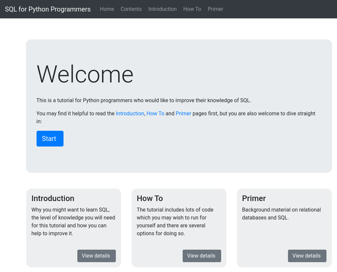Click the SQL for Python Programmers brand
Viewport: 337px width, 272px height.
coord(47,9)
